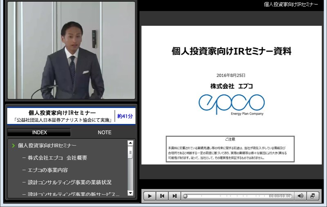Click the ご注意 notice box heading

click(230, 139)
